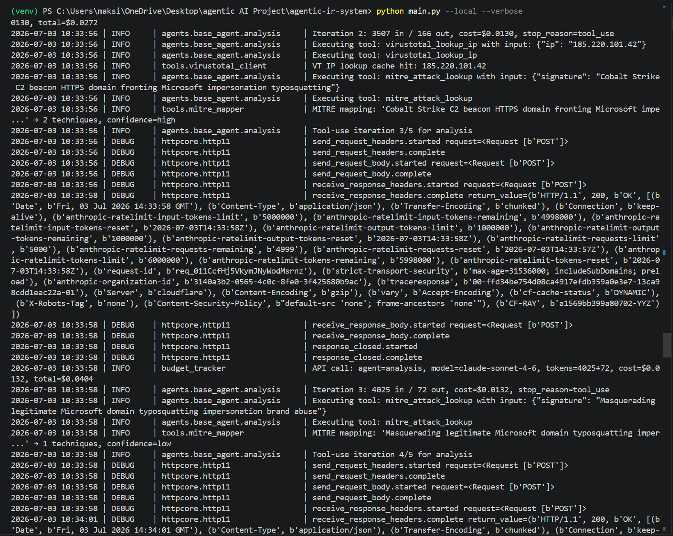Click the 'budget_tracker' logger name
673x536 pixels.
point(194,368)
